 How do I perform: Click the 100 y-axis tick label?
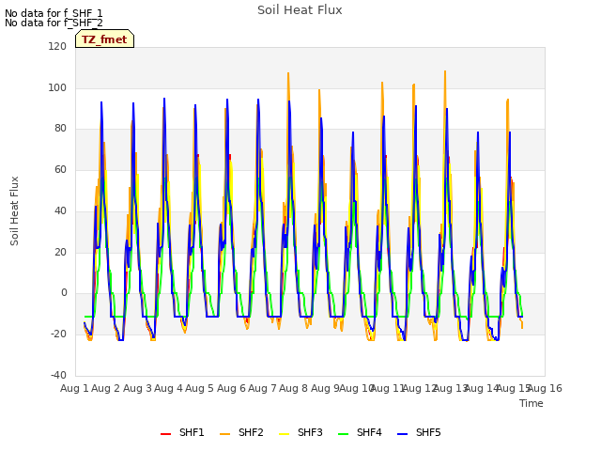pos(57,87)
